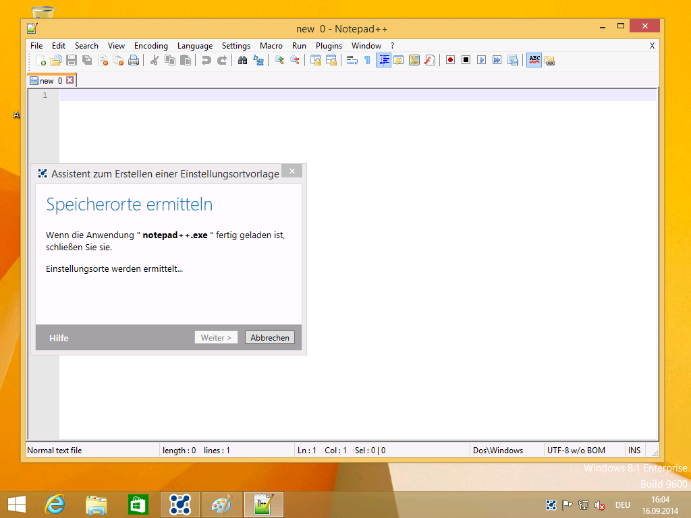Viewport: 691px width, 518px height.
Task: Click the Close document toolbar icon
Action: click(x=103, y=60)
